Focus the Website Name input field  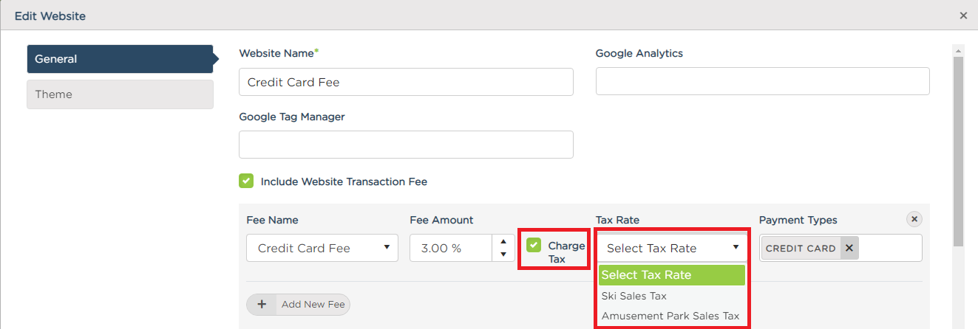pyautogui.click(x=406, y=82)
